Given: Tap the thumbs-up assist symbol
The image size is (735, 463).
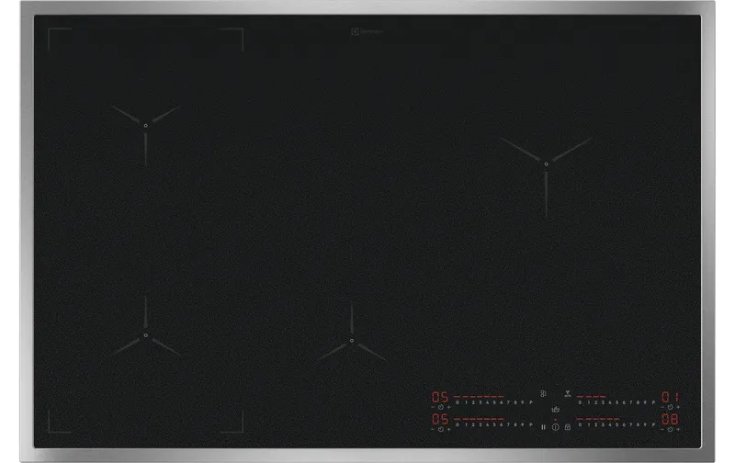Looking at the screenshot, I should pos(556,410).
